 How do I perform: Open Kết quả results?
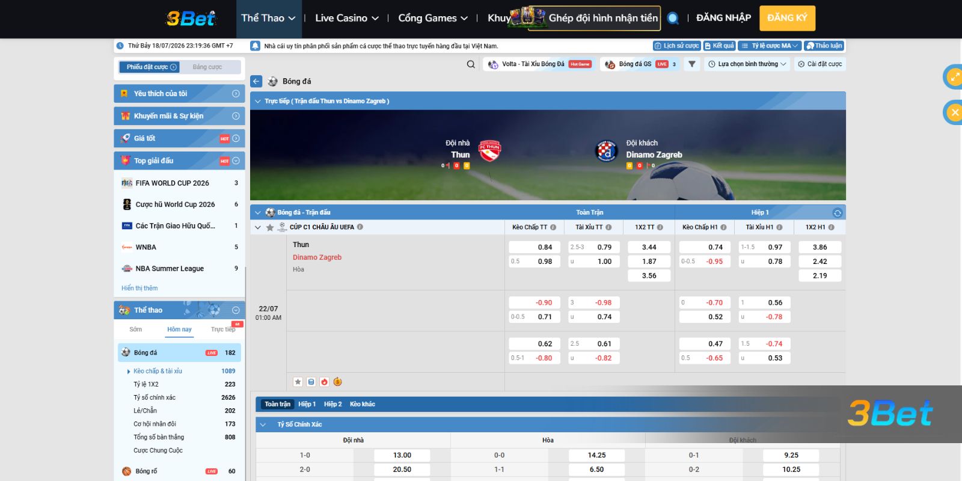(719, 46)
